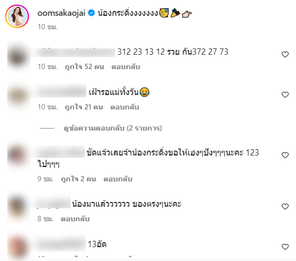Like the comment mentioning 123

coord(285,155)
